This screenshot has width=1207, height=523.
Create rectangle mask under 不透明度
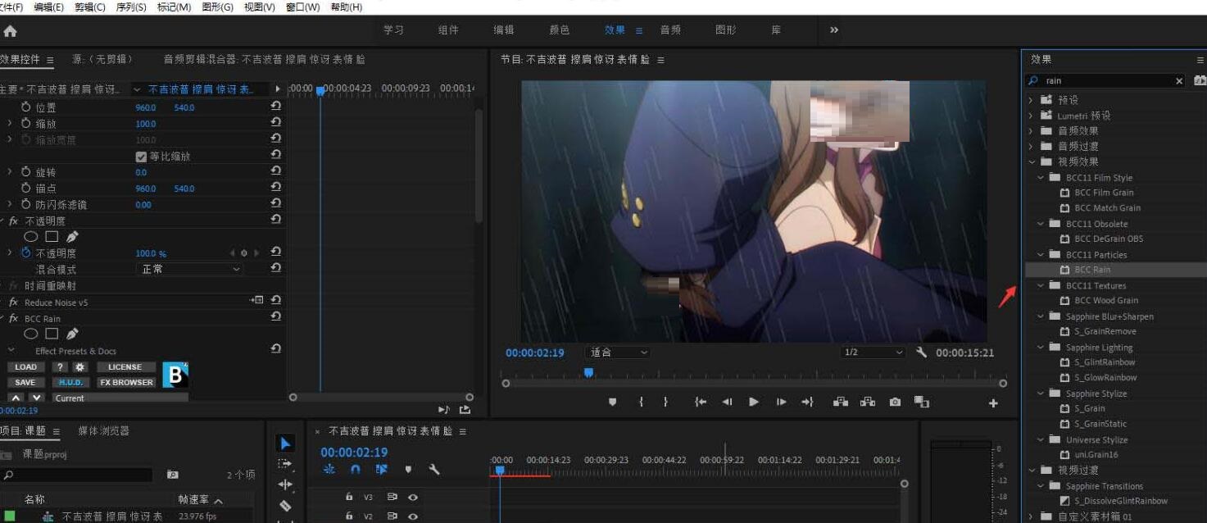[52, 237]
